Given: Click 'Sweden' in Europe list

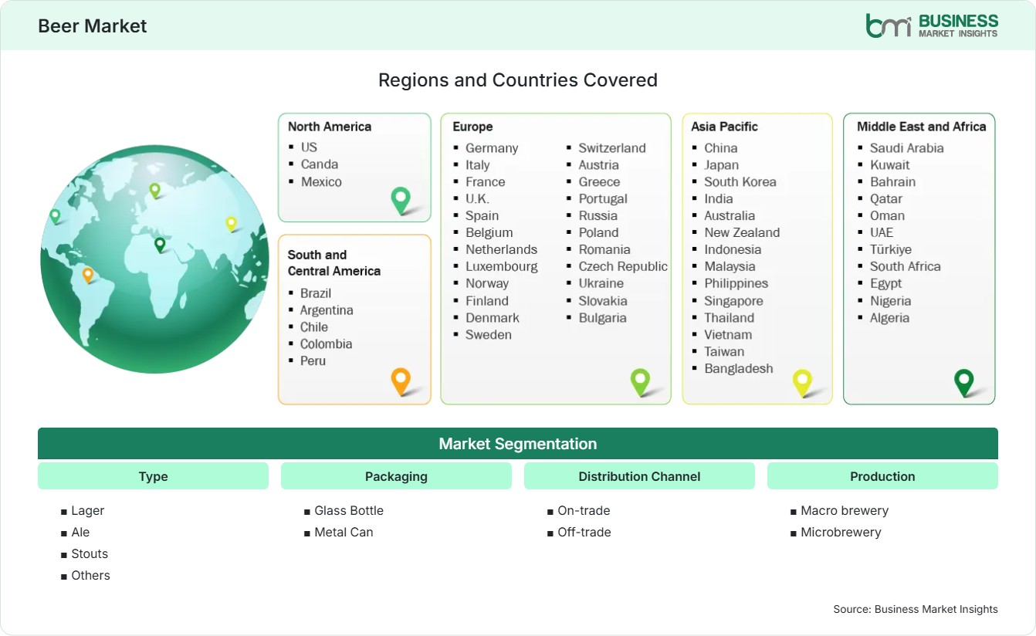Looking at the screenshot, I should (489, 334).
